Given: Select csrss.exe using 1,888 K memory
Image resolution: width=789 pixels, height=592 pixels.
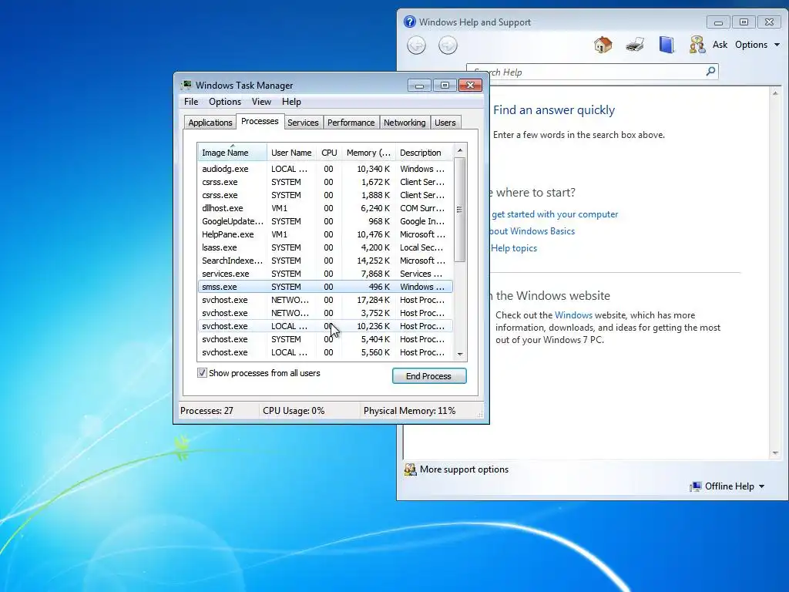Looking at the screenshot, I should pos(325,195).
